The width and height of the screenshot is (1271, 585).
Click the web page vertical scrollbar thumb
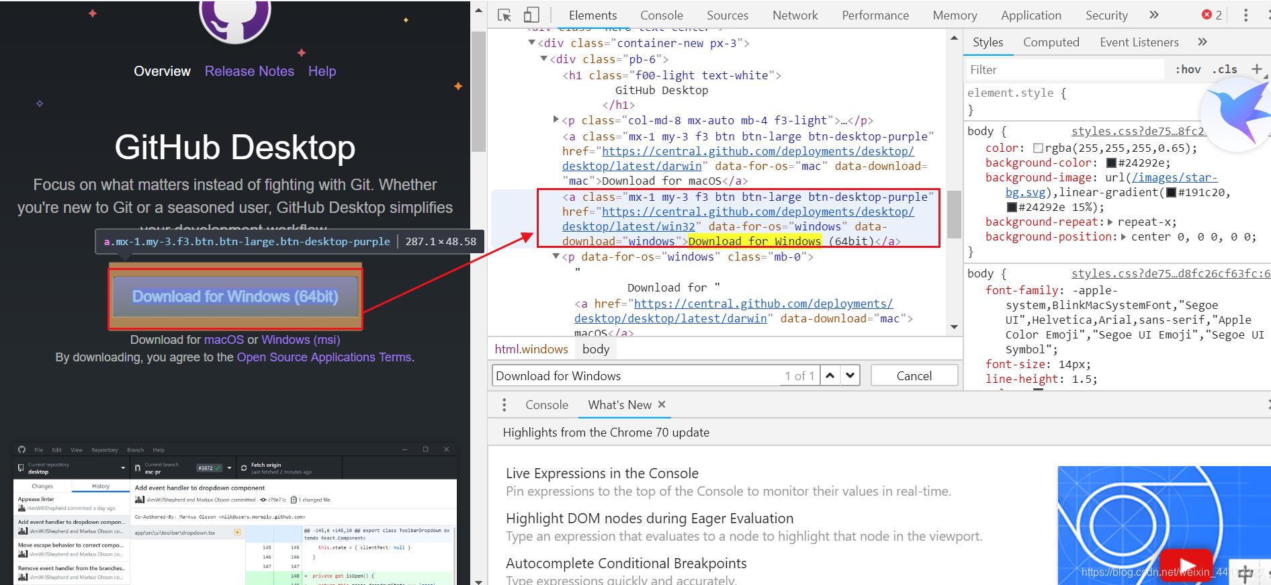point(478,91)
